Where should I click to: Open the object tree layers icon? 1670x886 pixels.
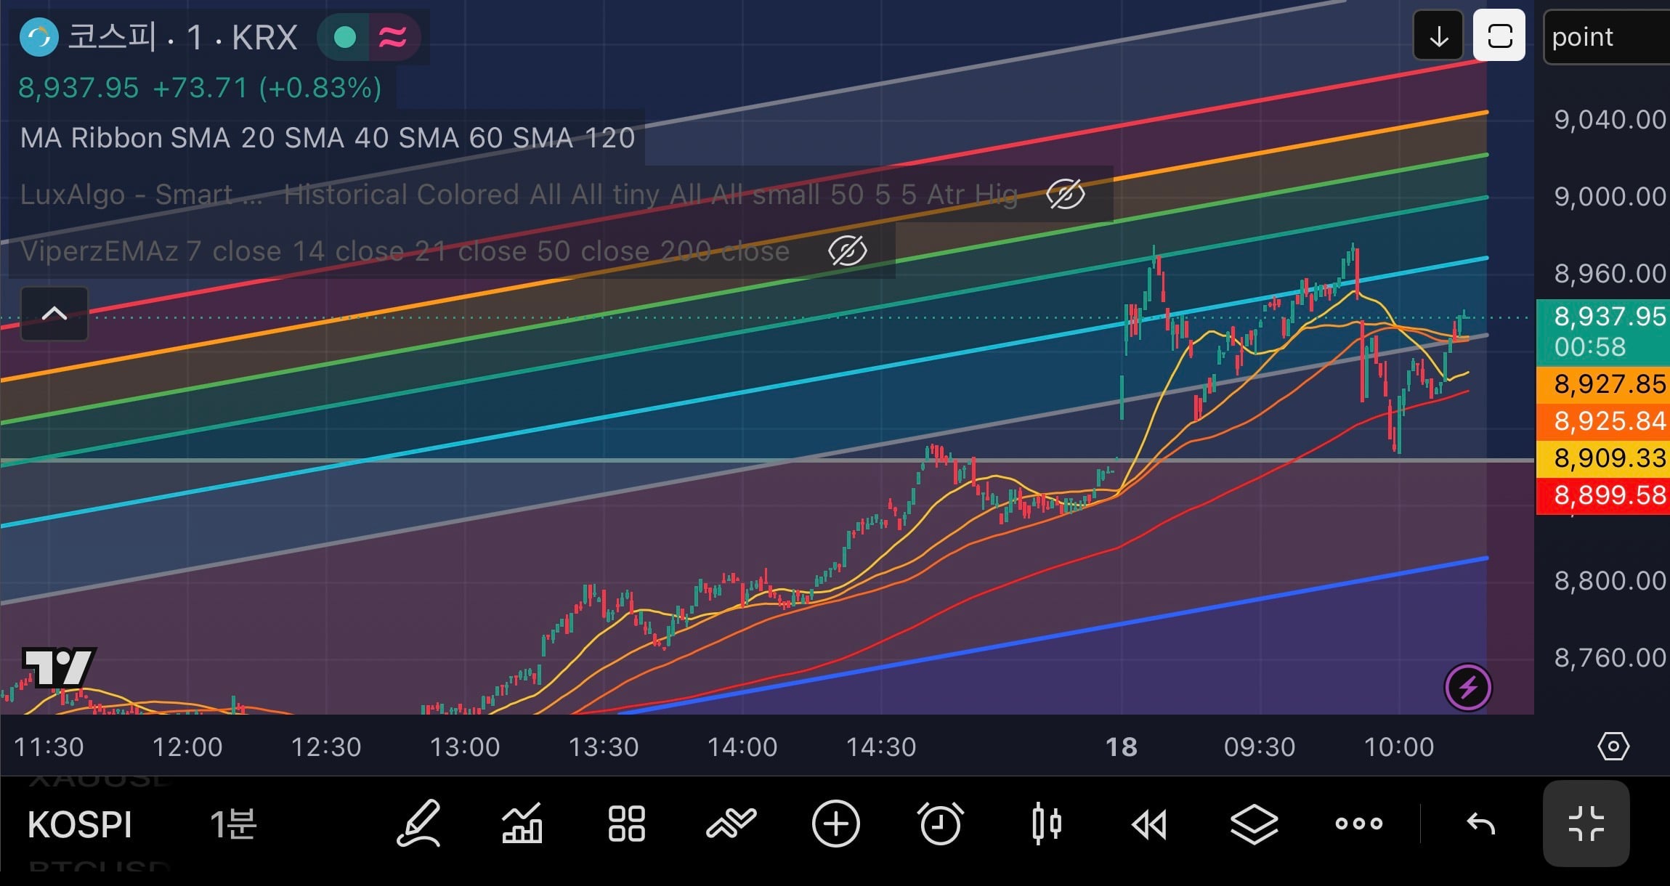[1254, 824]
